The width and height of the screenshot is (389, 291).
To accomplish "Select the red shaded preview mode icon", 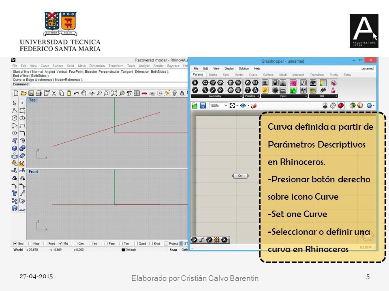I will click(341, 105).
